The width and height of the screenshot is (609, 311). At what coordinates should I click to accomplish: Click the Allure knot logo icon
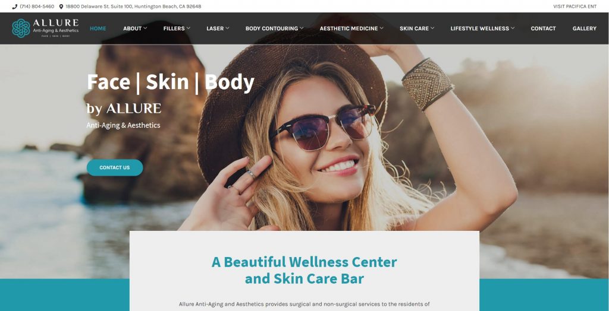[21, 28]
